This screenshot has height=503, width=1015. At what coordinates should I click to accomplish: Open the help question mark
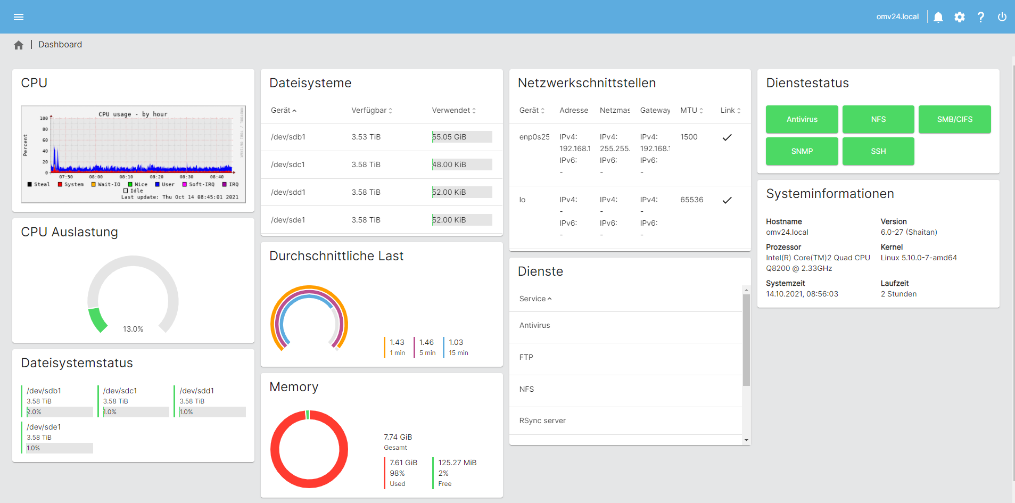click(981, 17)
